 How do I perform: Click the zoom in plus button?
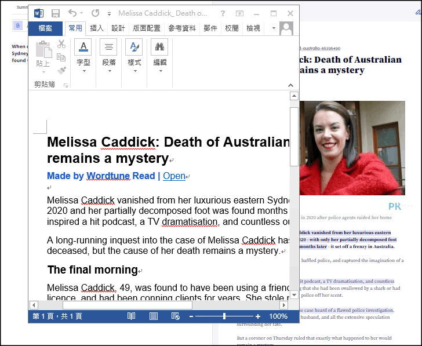pos(258,316)
